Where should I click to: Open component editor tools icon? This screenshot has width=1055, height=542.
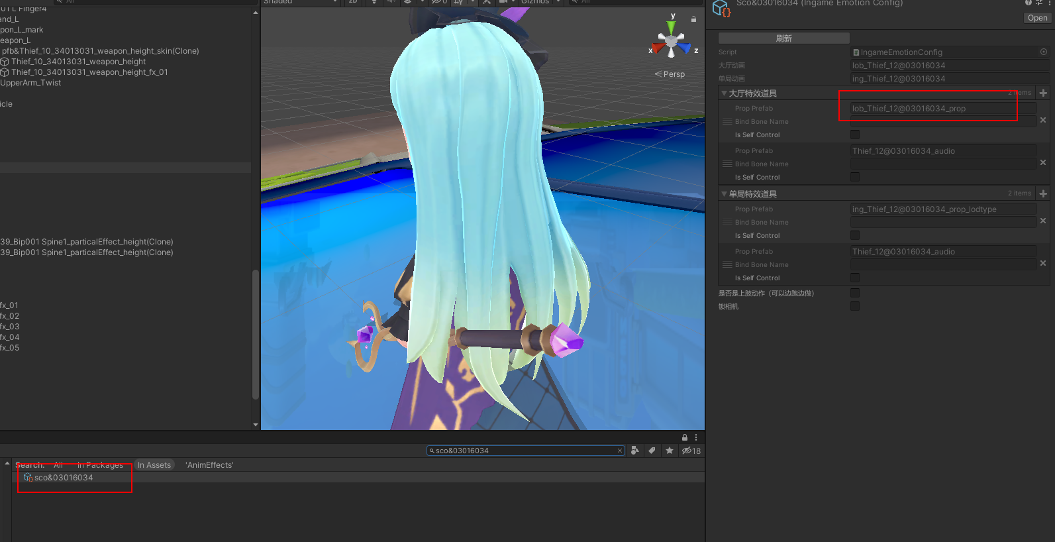coord(487,2)
